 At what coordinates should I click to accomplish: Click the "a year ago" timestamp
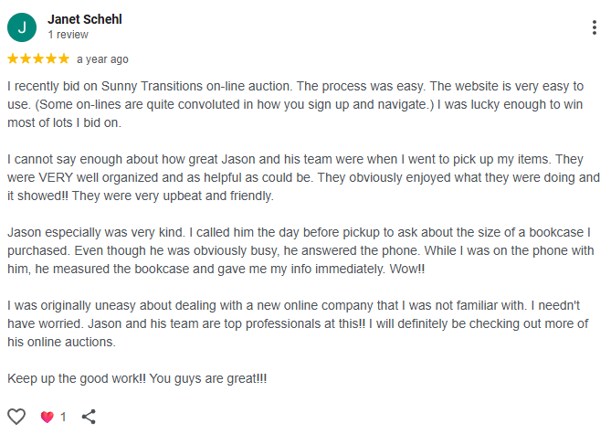click(x=102, y=59)
